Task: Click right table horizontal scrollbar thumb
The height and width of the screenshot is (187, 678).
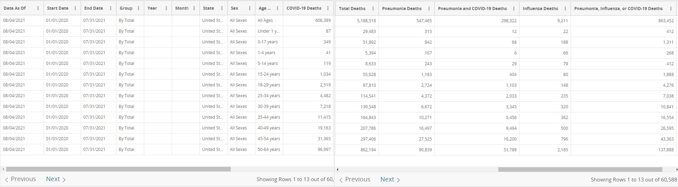Action: coord(580,169)
